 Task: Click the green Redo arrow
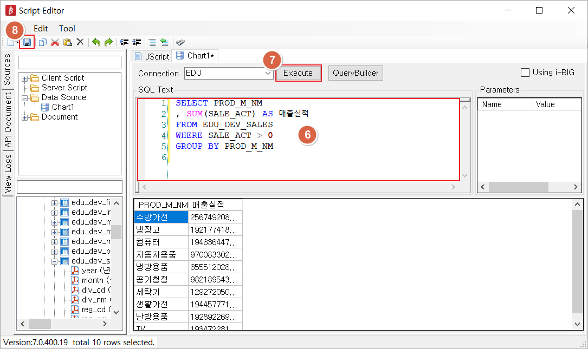[108, 42]
